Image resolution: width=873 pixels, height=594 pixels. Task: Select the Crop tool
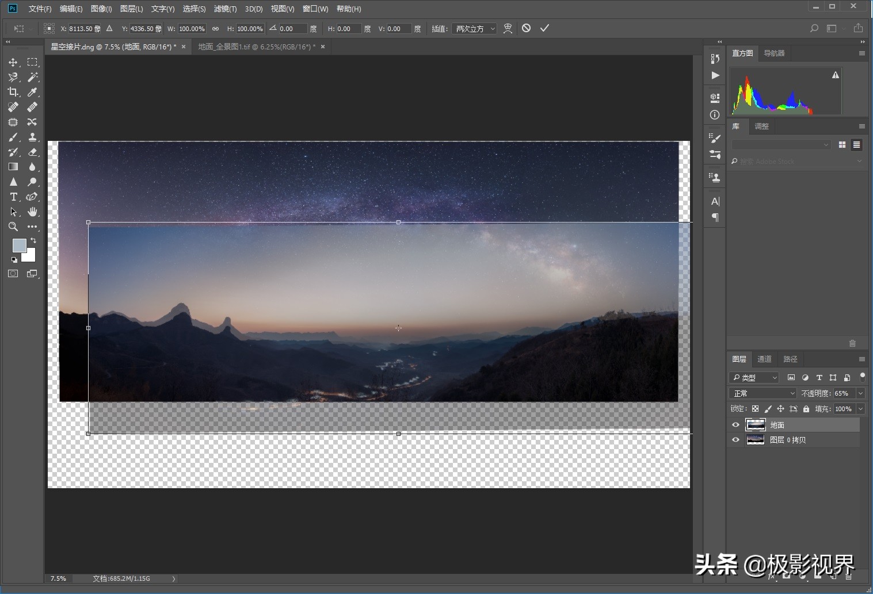click(x=13, y=92)
